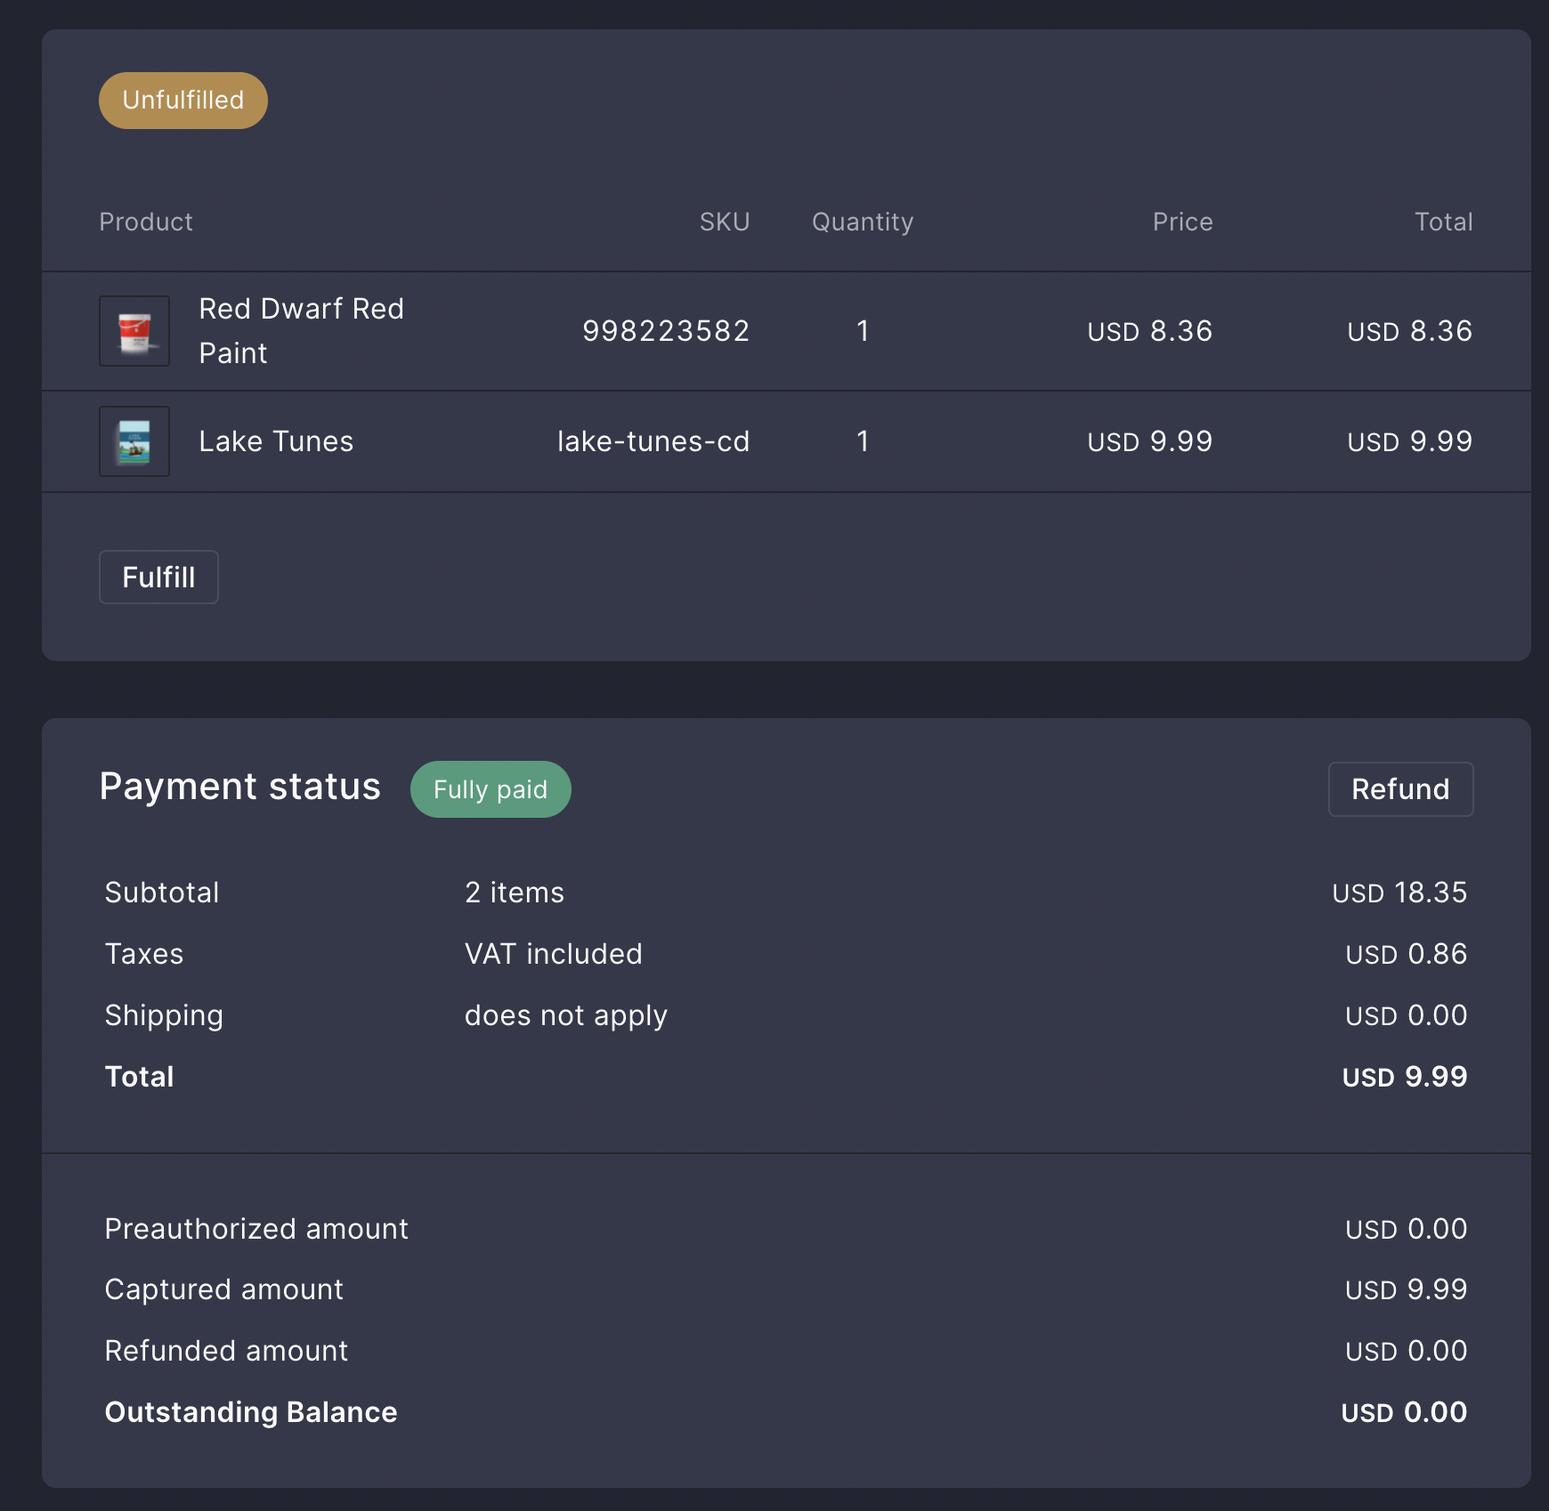Click the Red Dwarf Red Paint product thumbnail
The height and width of the screenshot is (1511, 1549).
pos(134,330)
